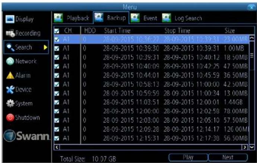Uncheck the recording starting 12:03:00
The image size is (257, 163).
coord(57,120)
